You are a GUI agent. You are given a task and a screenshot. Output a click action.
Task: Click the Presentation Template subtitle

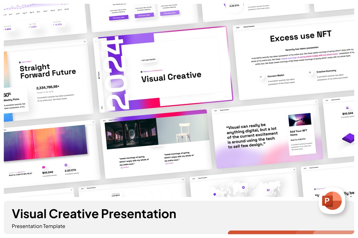point(38,226)
